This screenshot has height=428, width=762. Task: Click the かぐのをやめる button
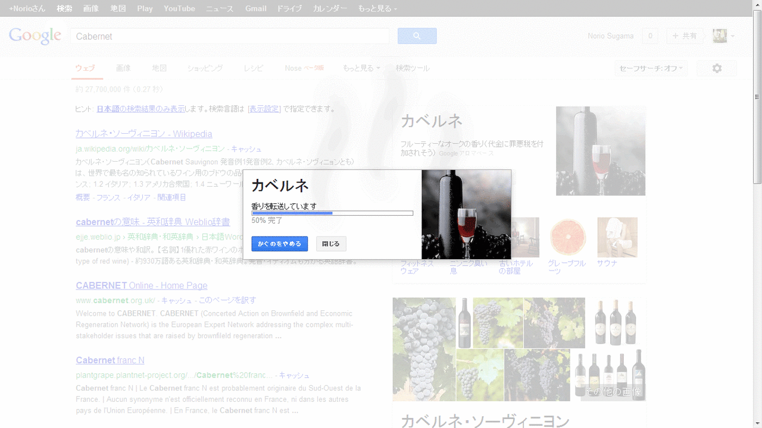(x=279, y=244)
